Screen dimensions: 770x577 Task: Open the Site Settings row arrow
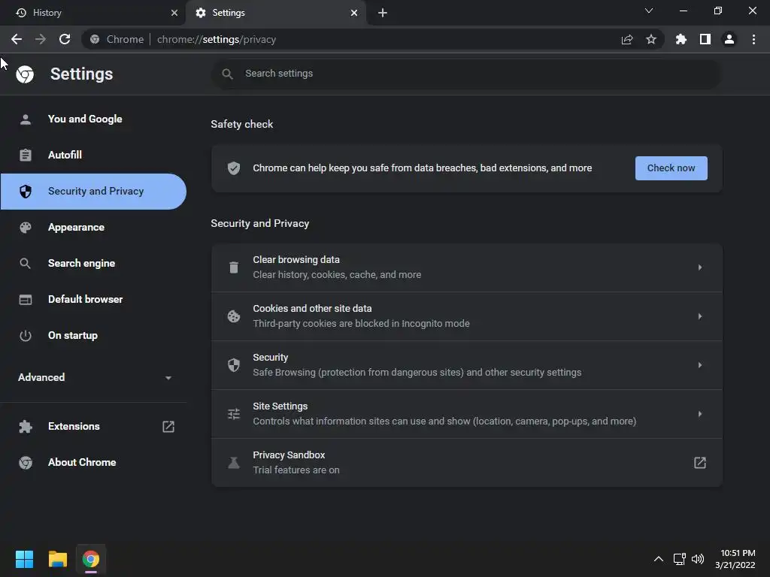[700, 414]
